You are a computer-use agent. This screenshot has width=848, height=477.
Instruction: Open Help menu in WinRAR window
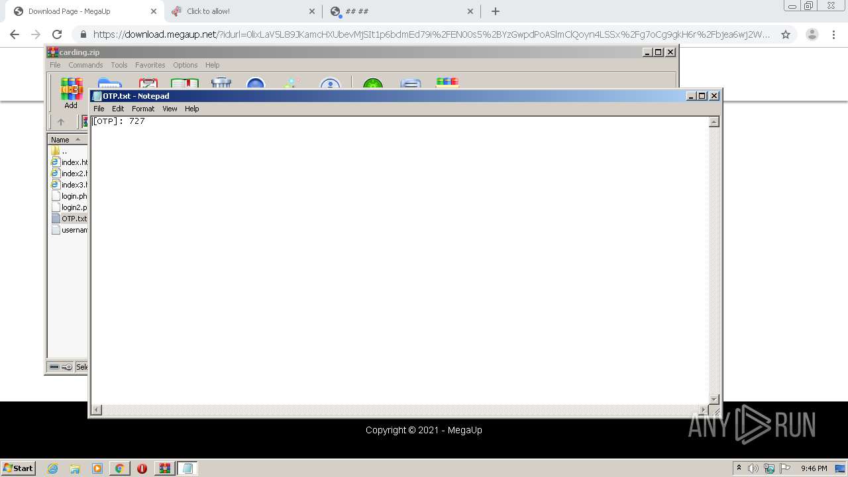point(212,65)
